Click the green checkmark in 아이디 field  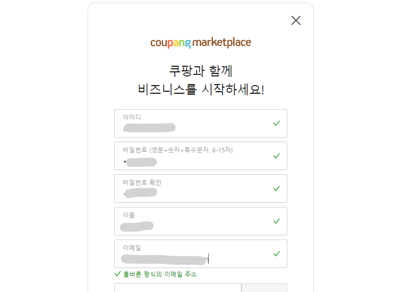pos(277,123)
